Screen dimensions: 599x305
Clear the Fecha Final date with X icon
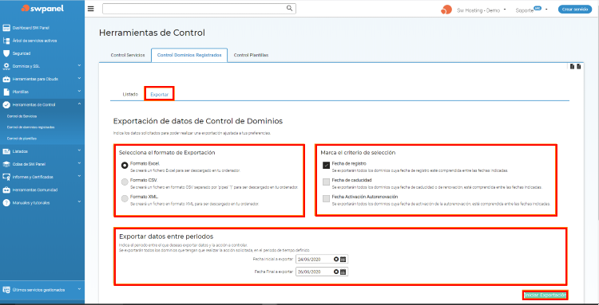[336, 272]
